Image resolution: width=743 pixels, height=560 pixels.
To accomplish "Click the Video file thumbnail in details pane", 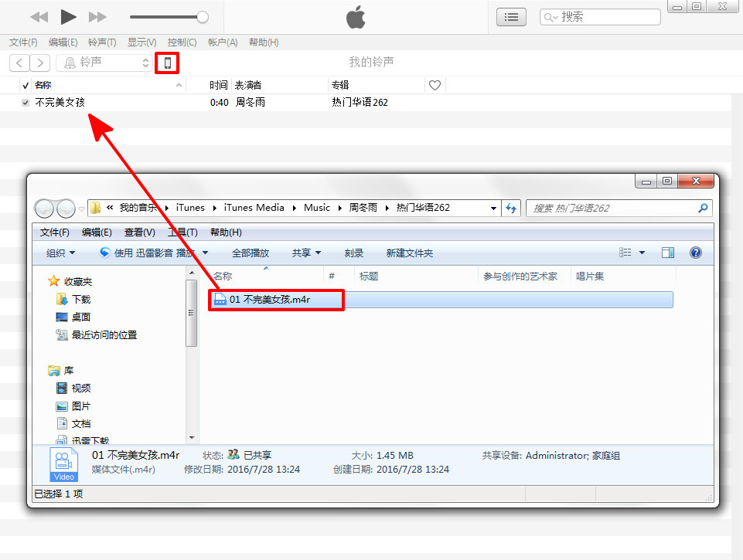I will 63,464.
